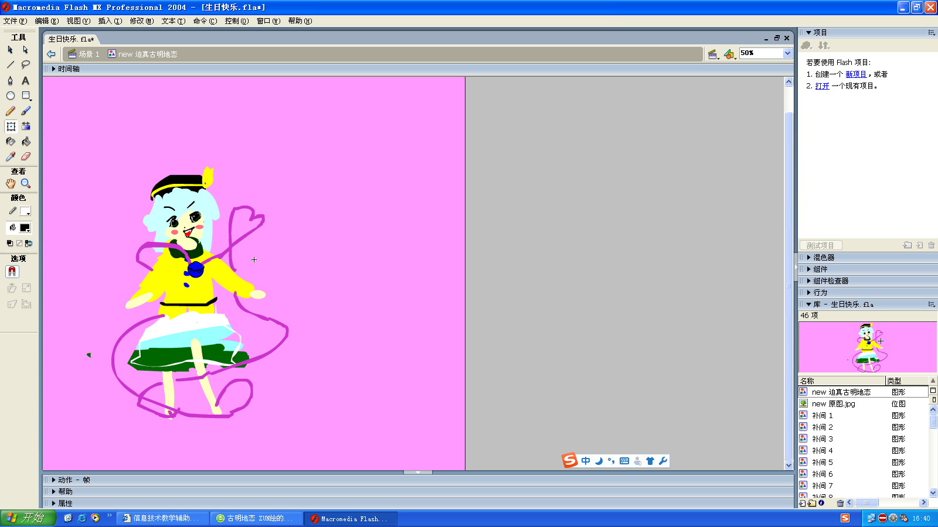Image resolution: width=938 pixels, height=527 pixels.
Task: Switch to the 生日快乐.fla document tab
Action: pyautogui.click(x=71, y=39)
